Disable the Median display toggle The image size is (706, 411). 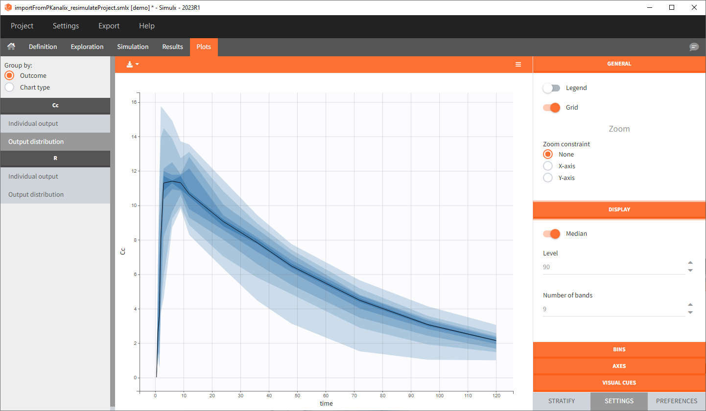coord(552,234)
